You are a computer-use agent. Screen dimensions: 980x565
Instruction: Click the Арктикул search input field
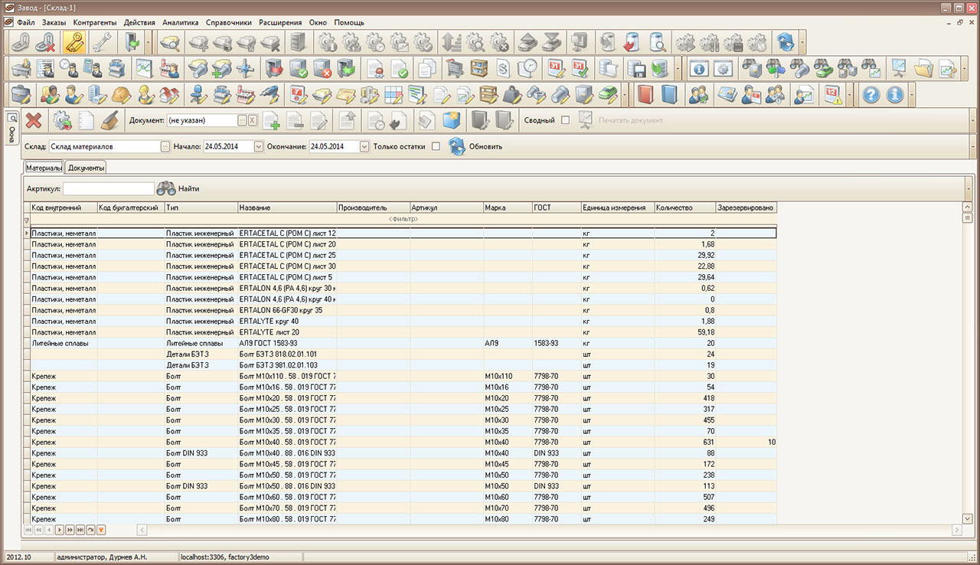[108, 188]
